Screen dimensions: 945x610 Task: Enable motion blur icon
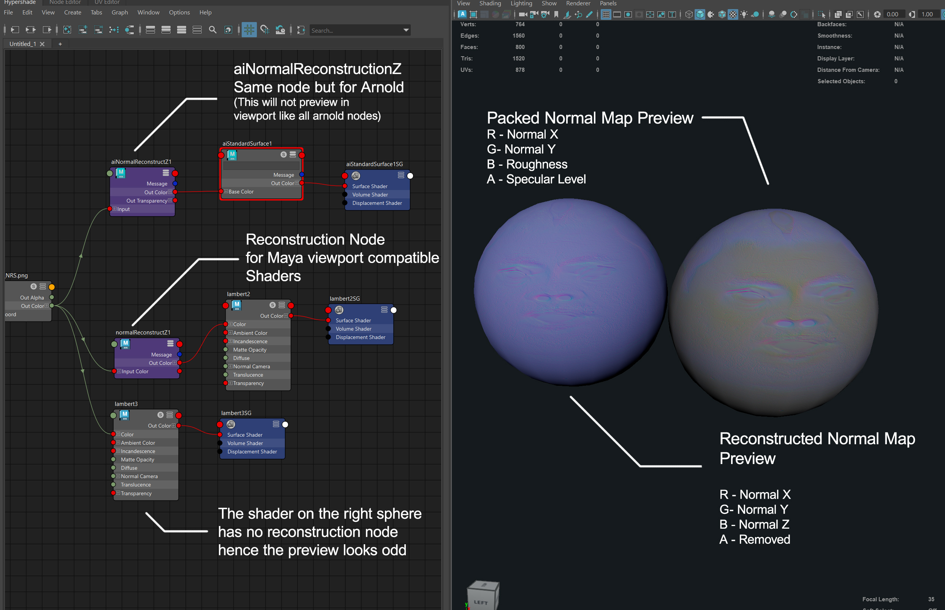783,14
